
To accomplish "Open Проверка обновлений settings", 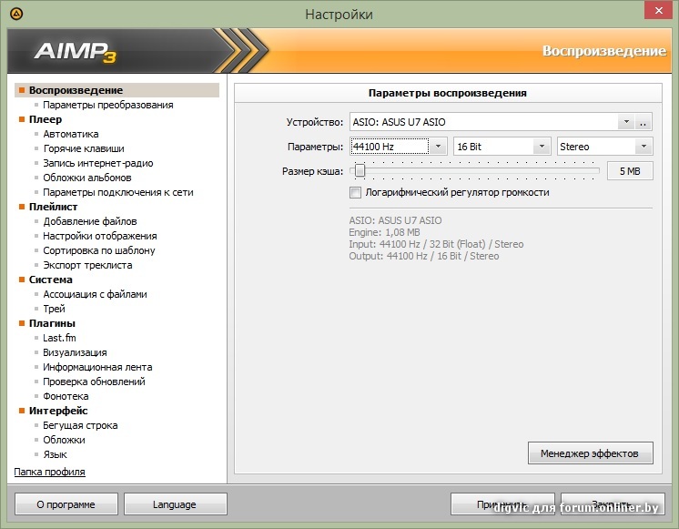I will 94,381.
